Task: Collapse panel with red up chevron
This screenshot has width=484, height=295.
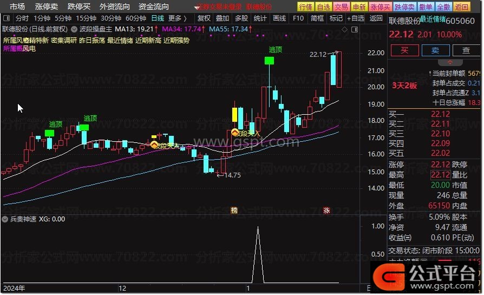Action: click(450, 63)
